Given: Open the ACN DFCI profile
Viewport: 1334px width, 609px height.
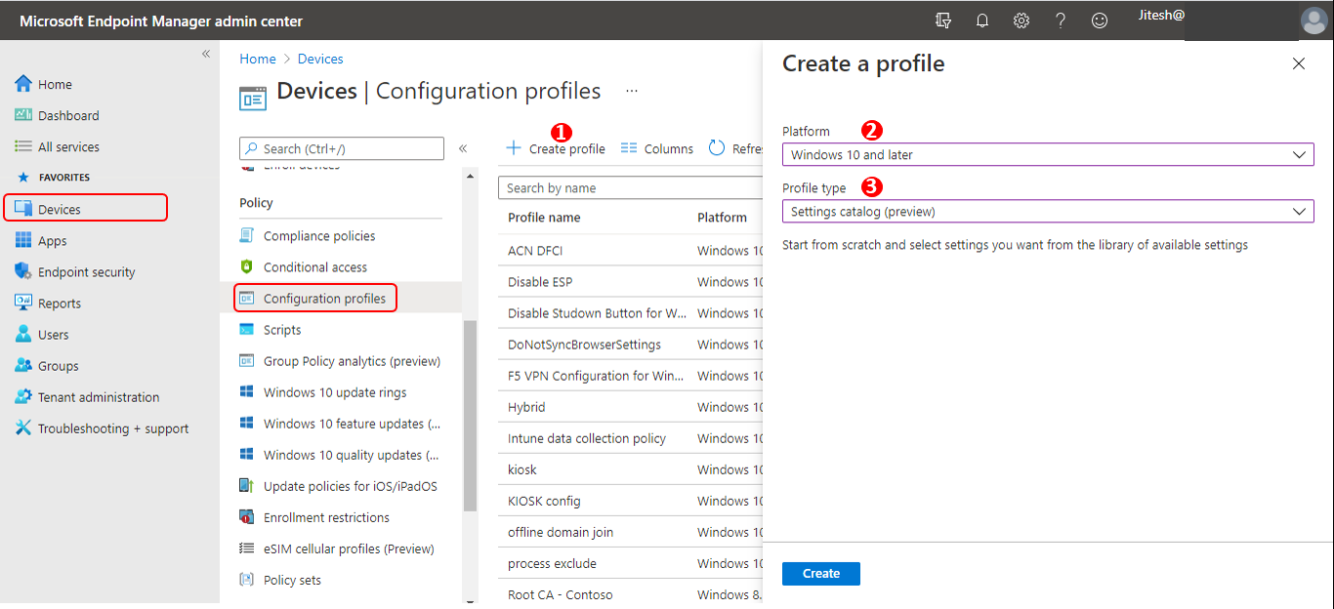Looking at the screenshot, I should (x=535, y=251).
